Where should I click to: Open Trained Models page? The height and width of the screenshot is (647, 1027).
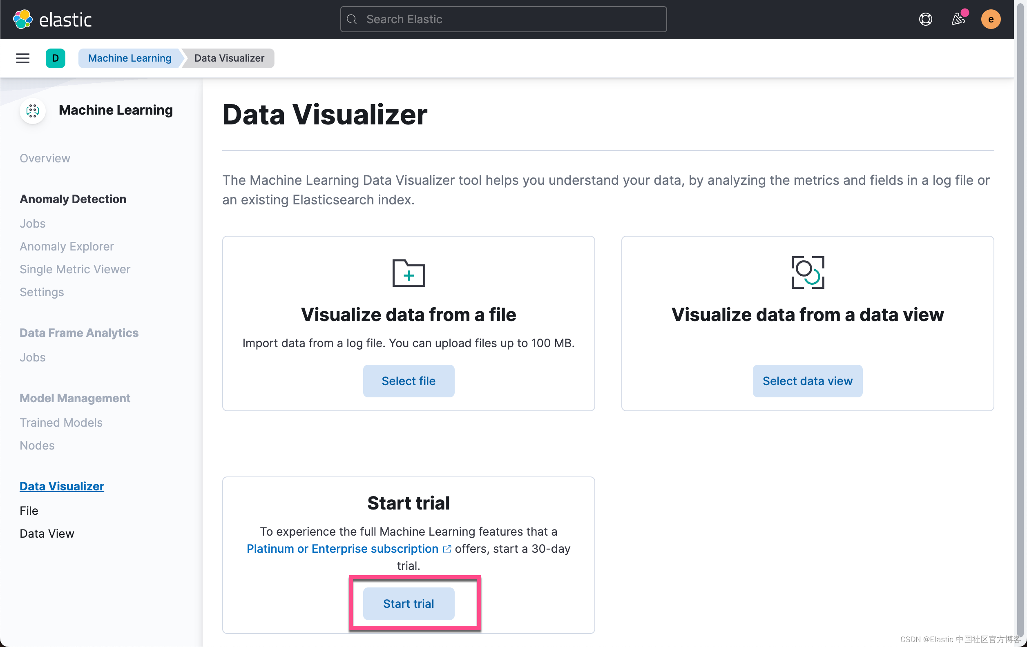[61, 423]
